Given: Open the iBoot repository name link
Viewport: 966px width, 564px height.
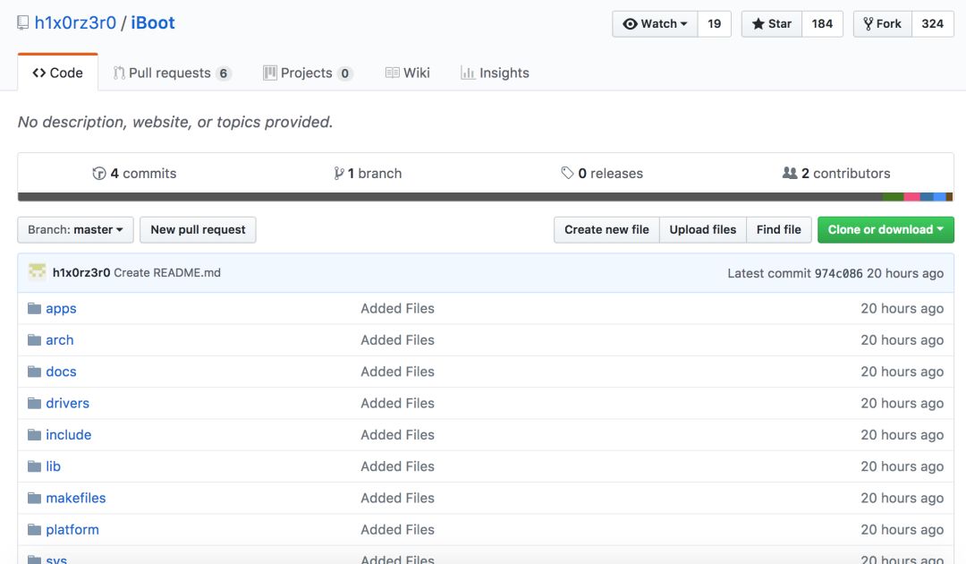Looking at the screenshot, I should 153,22.
